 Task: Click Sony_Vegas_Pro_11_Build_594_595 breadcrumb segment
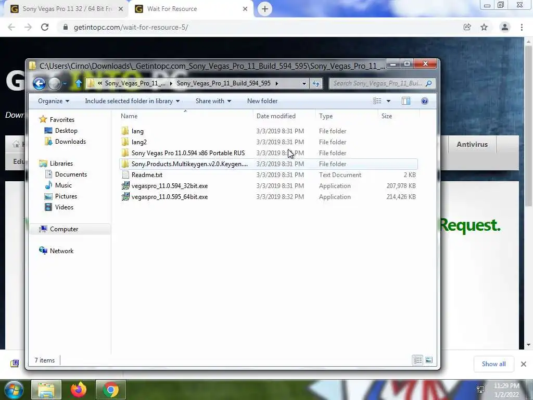click(223, 83)
